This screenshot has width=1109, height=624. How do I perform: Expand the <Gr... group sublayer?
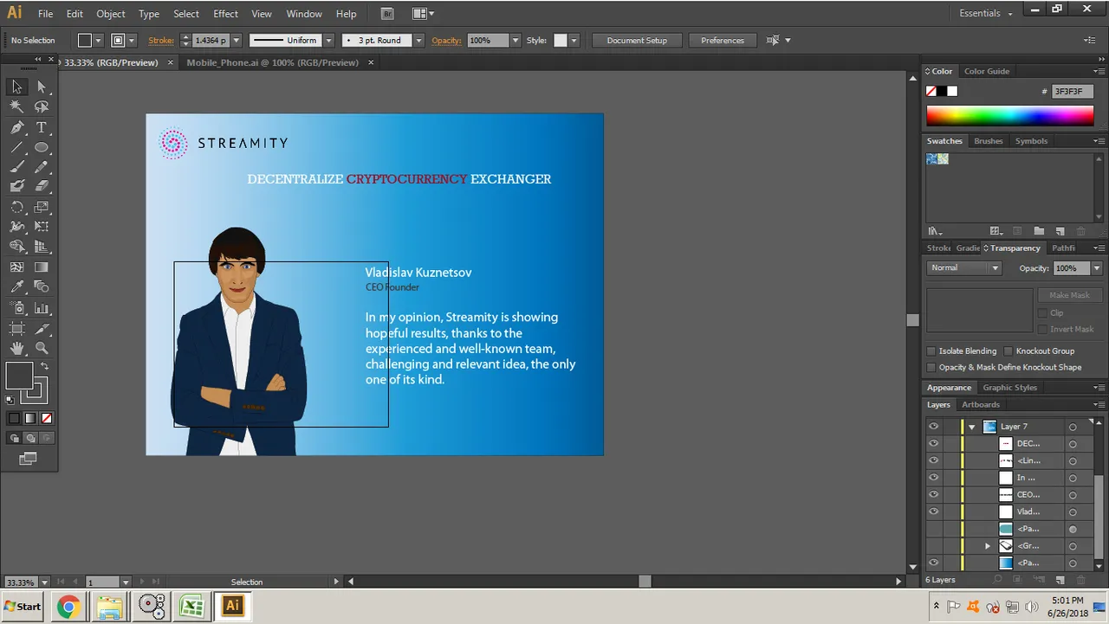pyautogui.click(x=988, y=546)
